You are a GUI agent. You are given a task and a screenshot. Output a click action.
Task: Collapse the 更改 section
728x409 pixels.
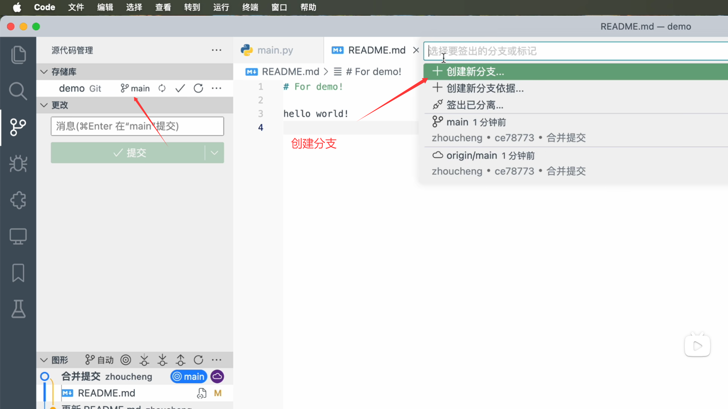click(x=44, y=105)
